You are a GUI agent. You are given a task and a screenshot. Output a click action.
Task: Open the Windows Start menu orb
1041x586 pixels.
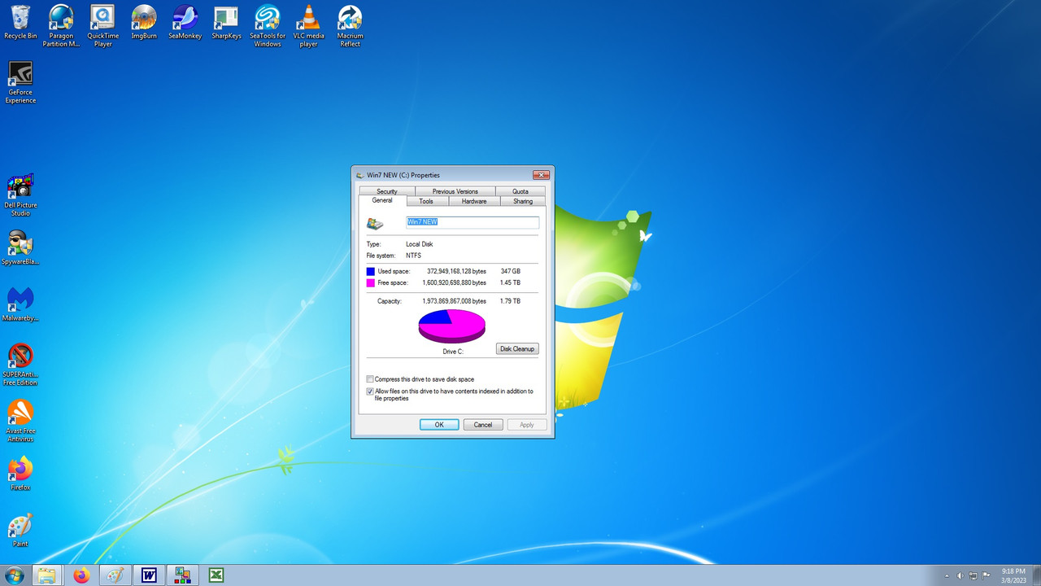[x=14, y=575]
